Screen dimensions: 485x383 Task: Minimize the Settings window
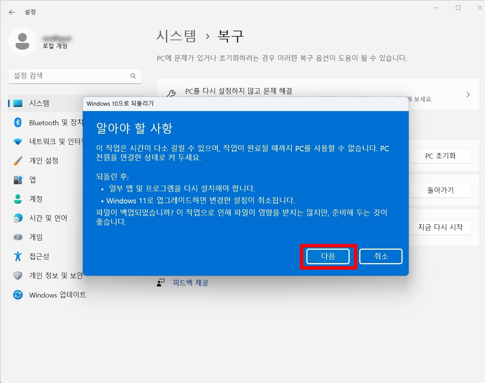[436, 8]
